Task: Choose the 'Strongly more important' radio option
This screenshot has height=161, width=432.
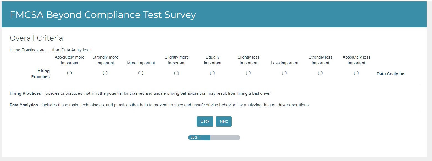Action: pos(105,73)
